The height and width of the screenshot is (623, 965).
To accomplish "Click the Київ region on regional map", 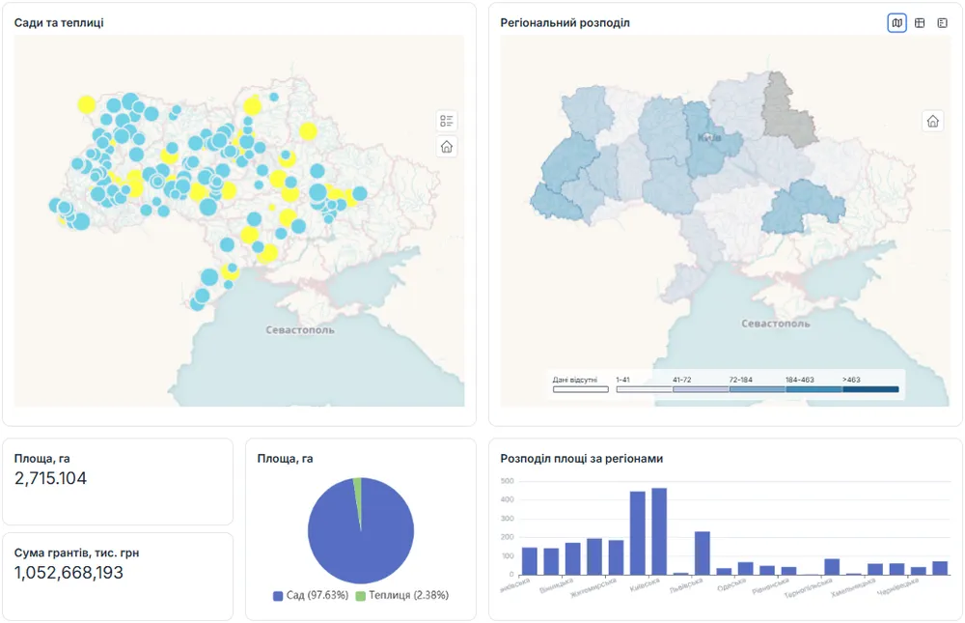I will coord(709,139).
